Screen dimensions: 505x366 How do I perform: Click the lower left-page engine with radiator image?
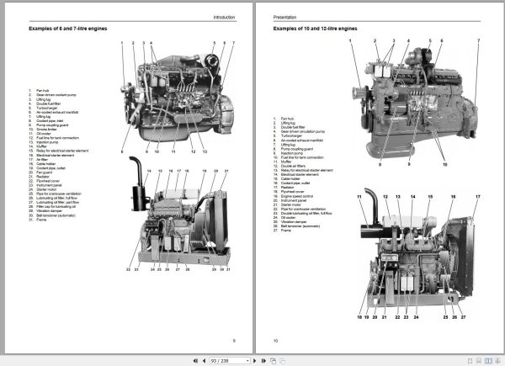[x=180, y=213]
